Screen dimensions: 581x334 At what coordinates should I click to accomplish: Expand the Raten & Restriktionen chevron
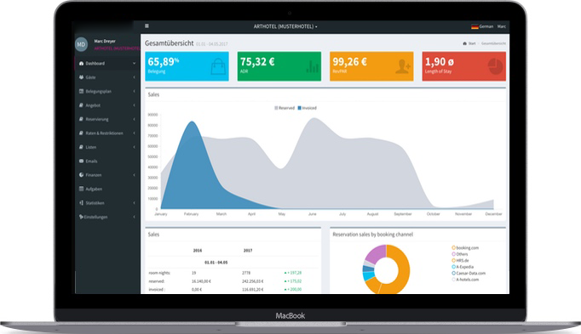[134, 133]
